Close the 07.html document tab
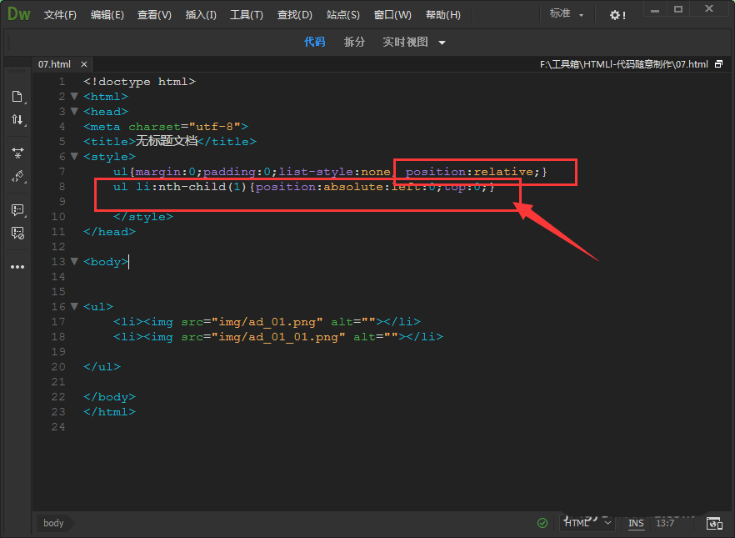This screenshot has width=735, height=538. click(83, 64)
